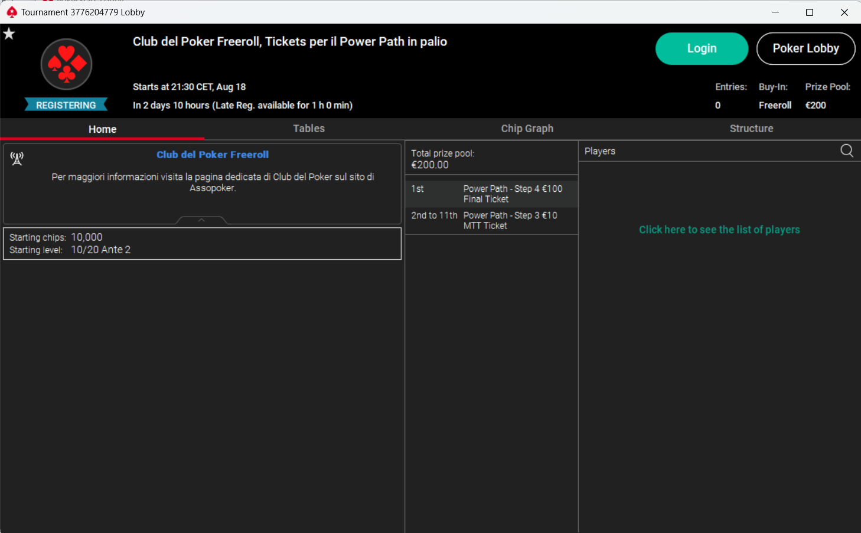Screen dimensions: 861x533
Task: Collapse the info panel with chevron
Action: tap(201, 220)
